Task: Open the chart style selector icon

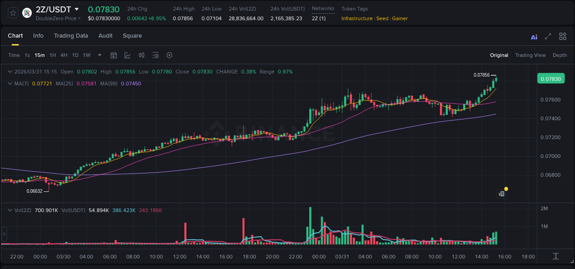Action: (128, 55)
